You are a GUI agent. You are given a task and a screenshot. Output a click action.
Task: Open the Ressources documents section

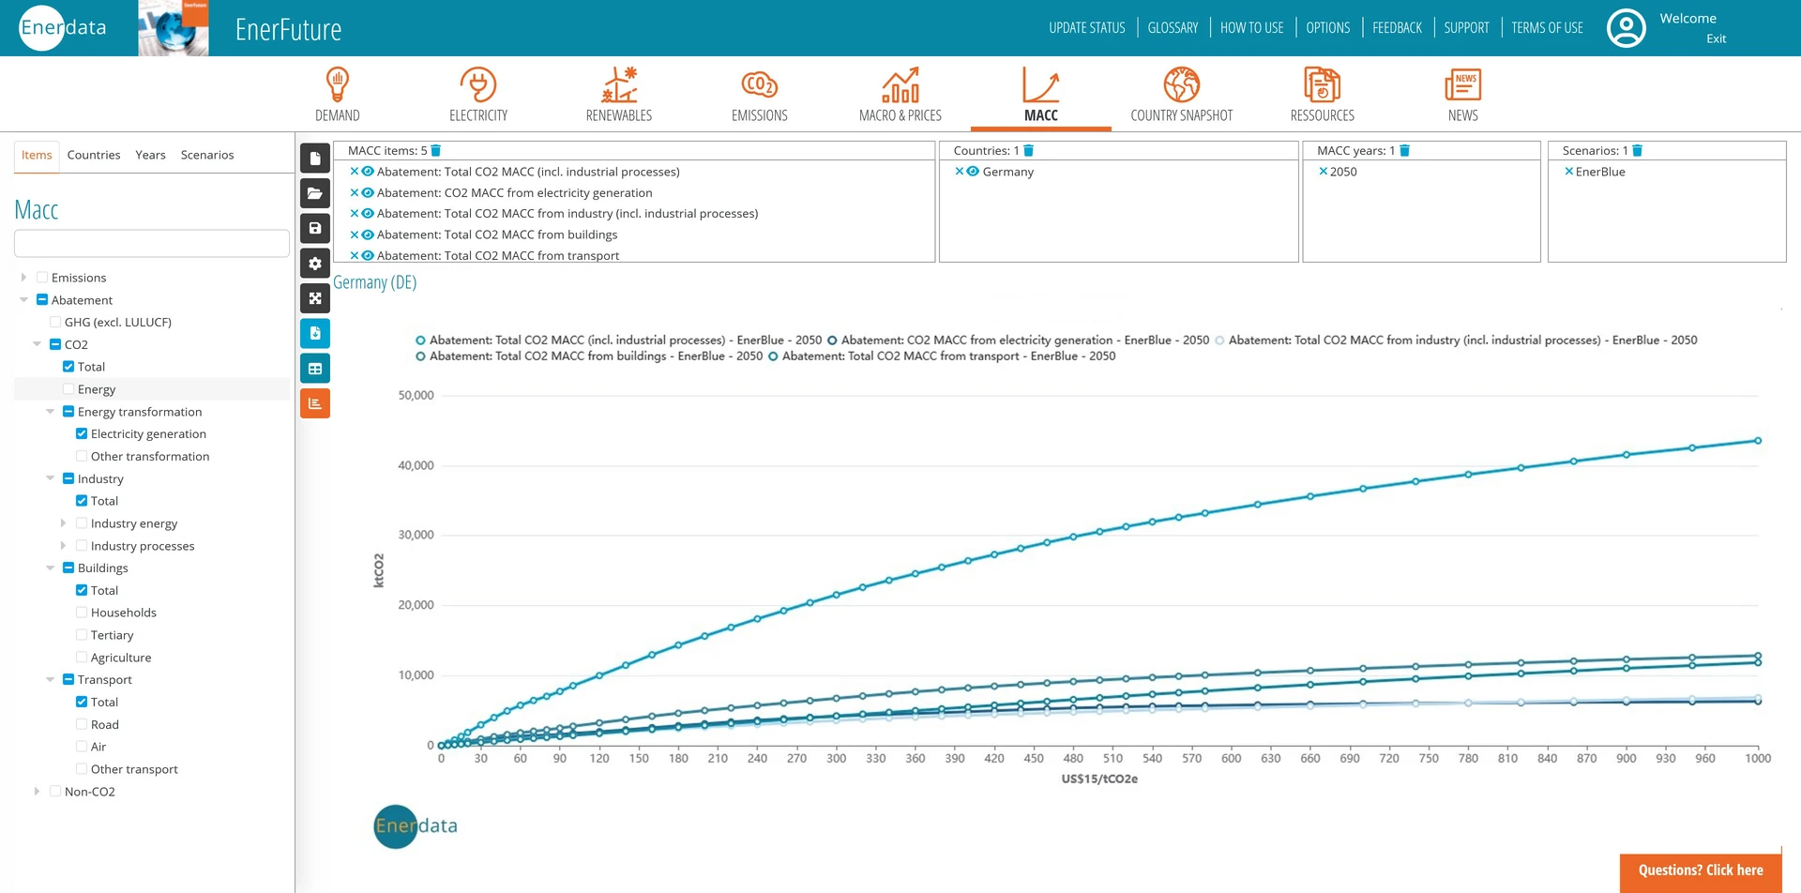[x=1322, y=94]
